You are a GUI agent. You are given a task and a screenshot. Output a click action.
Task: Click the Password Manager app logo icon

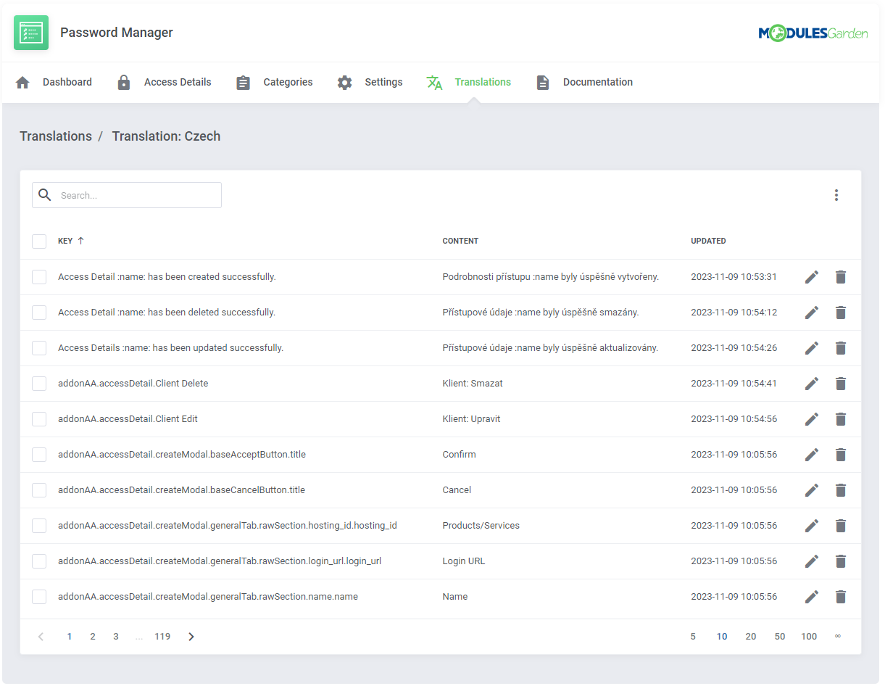[31, 33]
